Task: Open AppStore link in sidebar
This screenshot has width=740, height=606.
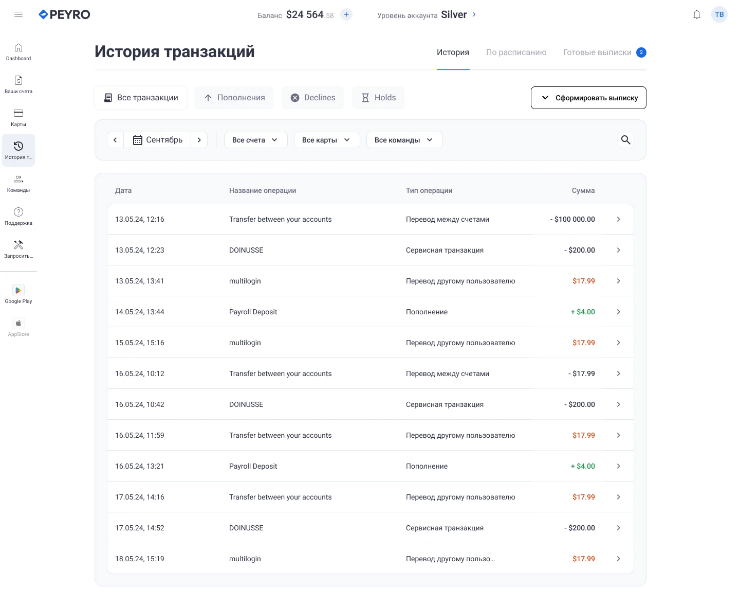Action: click(18, 328)
